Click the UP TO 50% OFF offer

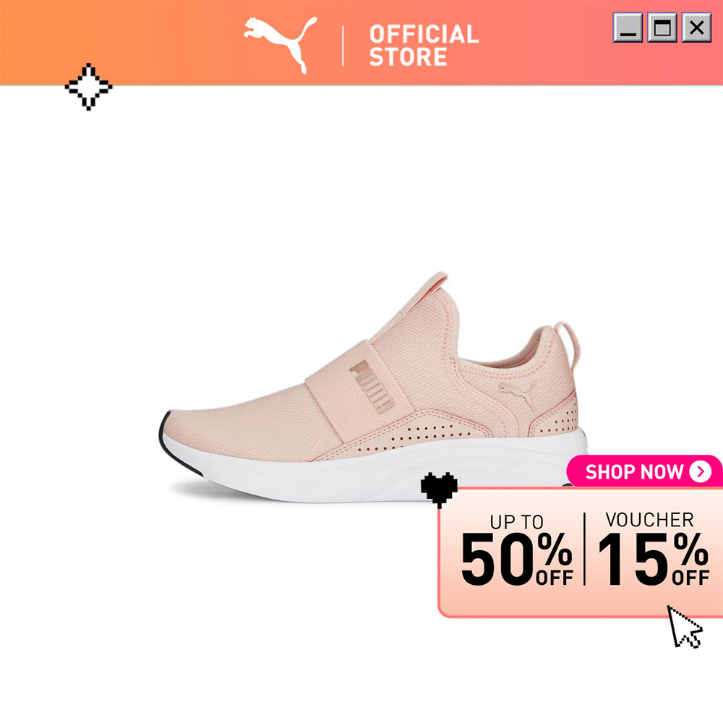coord(517,549)
